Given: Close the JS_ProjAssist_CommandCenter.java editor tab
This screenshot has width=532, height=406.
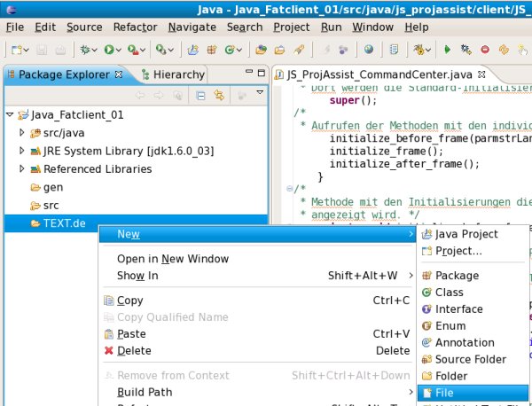Looking at the screenshot, I should pos(481,75).
